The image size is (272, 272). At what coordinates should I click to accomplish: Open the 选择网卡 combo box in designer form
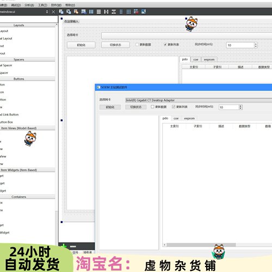(x=187, y=35)
